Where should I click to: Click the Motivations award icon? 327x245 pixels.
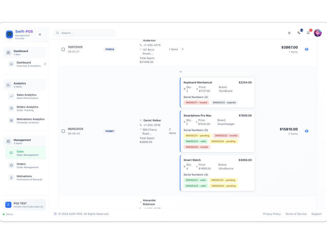click(11, 178)
